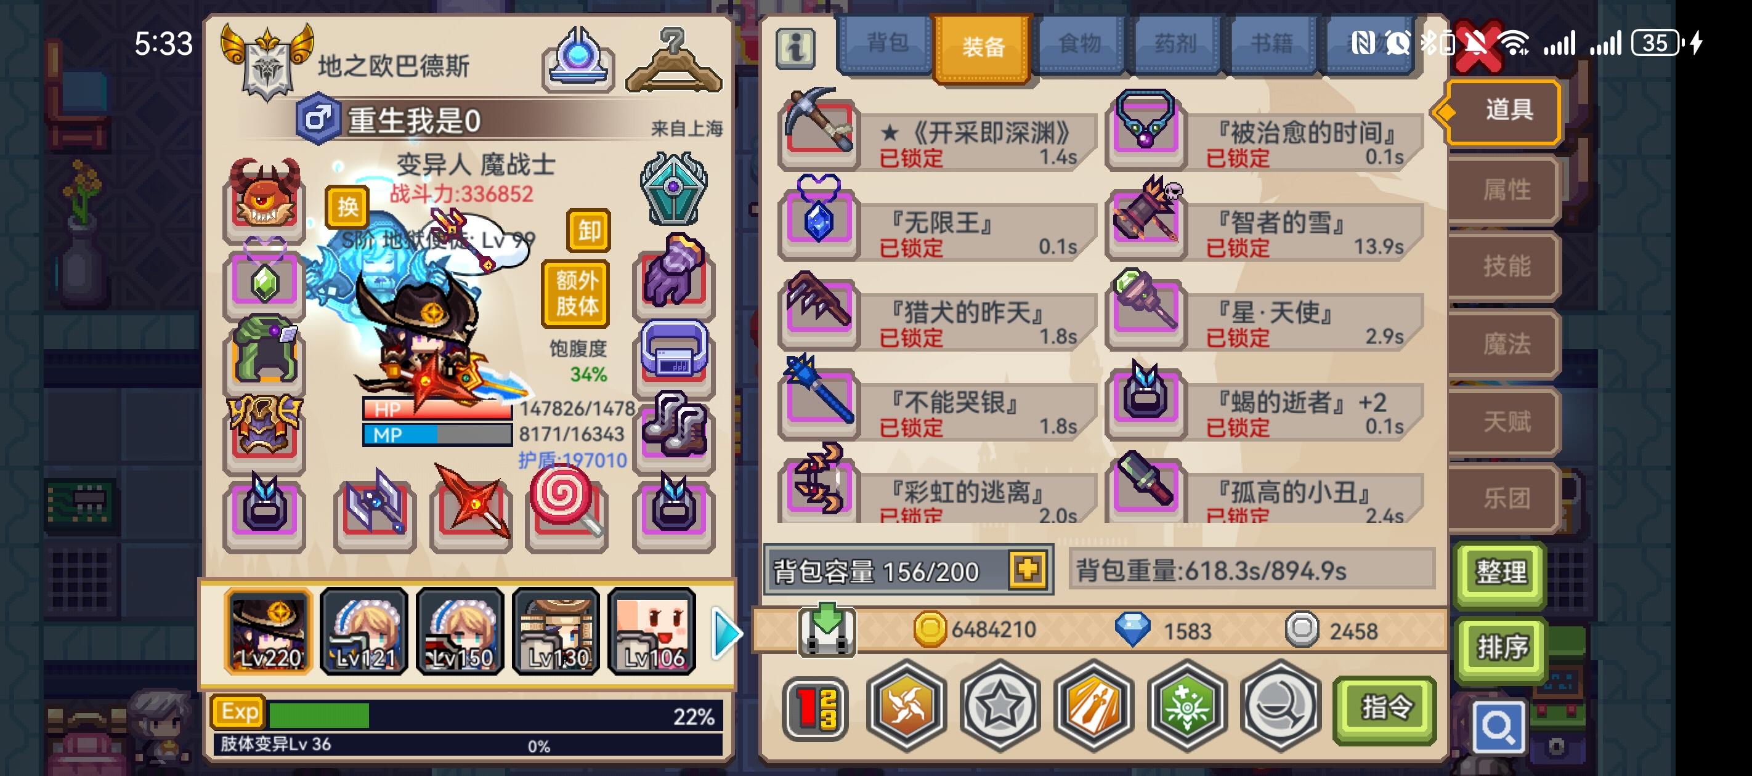Toggle the male gender symbol badge

pos(317,119)
